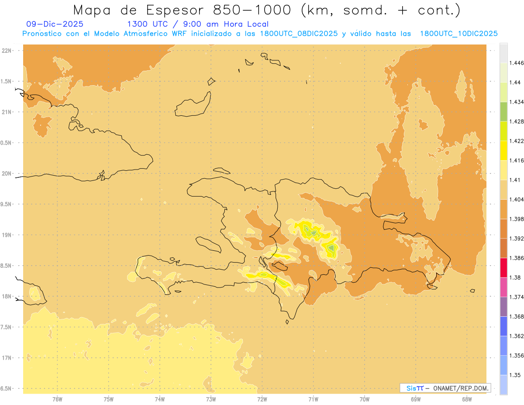Pick the lightest blue swatch below 1.35

point(503,384)
